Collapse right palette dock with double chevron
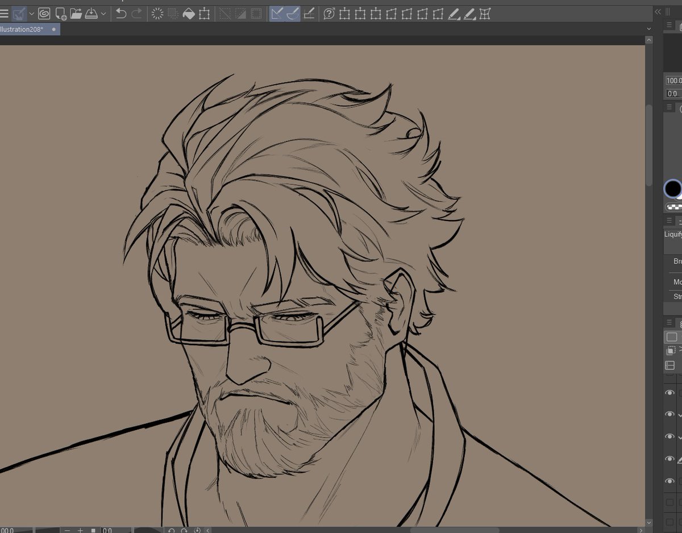Image resolution: width=682 pixels, height=533 pixels. 658,11
